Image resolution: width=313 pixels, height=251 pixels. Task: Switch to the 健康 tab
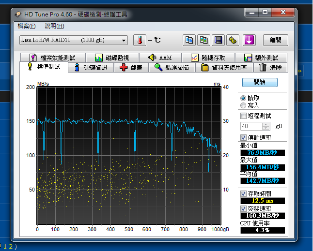(x=131, y=68)
